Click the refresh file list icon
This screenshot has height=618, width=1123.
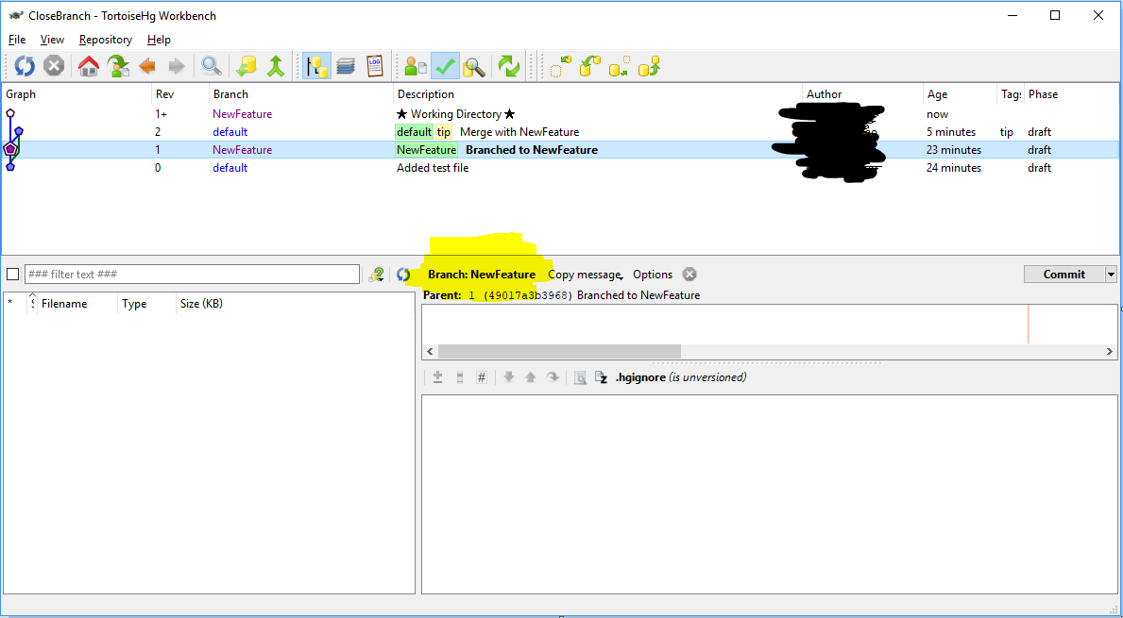403,274
